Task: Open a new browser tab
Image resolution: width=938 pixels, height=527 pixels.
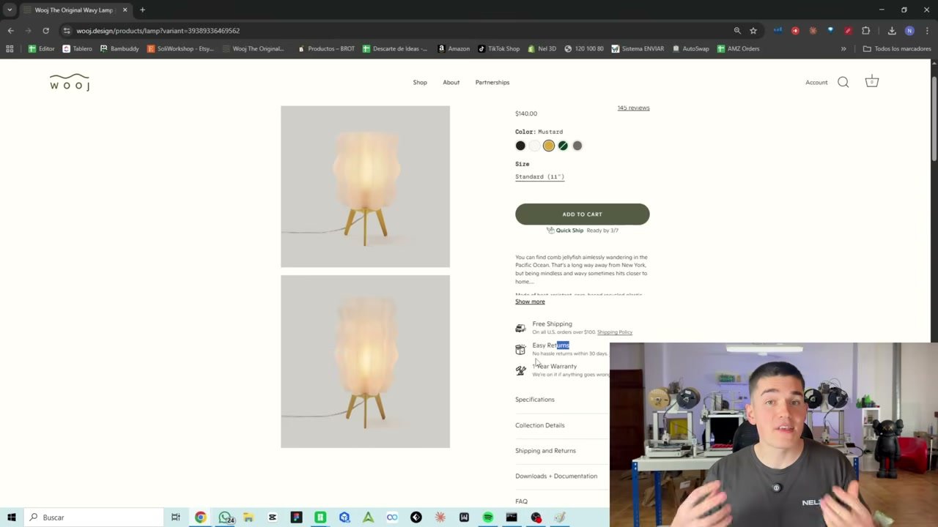Action: point(142,10)
